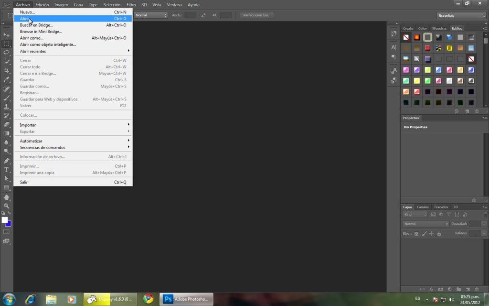Select the Brush tool
The image size is (489, 306).
point(6,98)
